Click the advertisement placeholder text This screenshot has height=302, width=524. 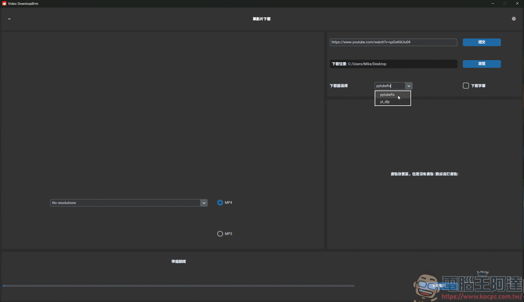coord(424,174)
